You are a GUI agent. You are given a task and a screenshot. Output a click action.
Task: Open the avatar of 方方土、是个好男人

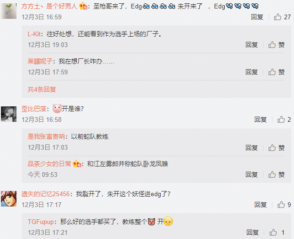click(x=8, y=11)
